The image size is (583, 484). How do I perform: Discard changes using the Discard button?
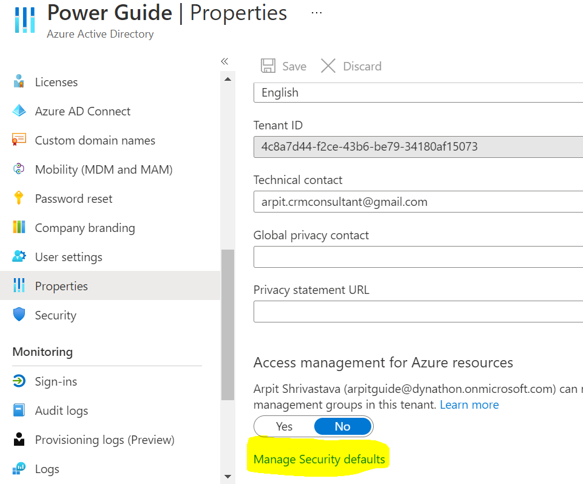point(351,66)
